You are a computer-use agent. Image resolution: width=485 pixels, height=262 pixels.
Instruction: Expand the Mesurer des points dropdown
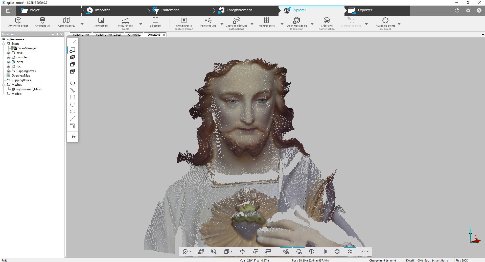[x=141, y=24]
